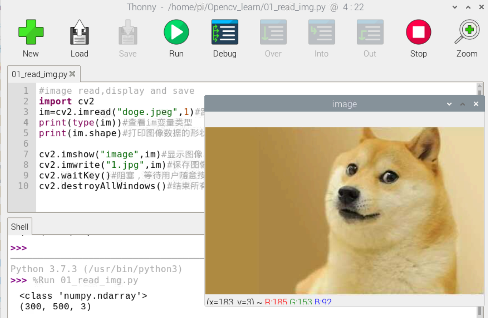This screenshot has height=318, width=488.
Task: Click the Step Into icon
Action: coord(322,32)
